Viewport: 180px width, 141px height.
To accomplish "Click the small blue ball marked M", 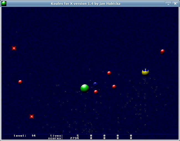I will click(x=95, y=84).
